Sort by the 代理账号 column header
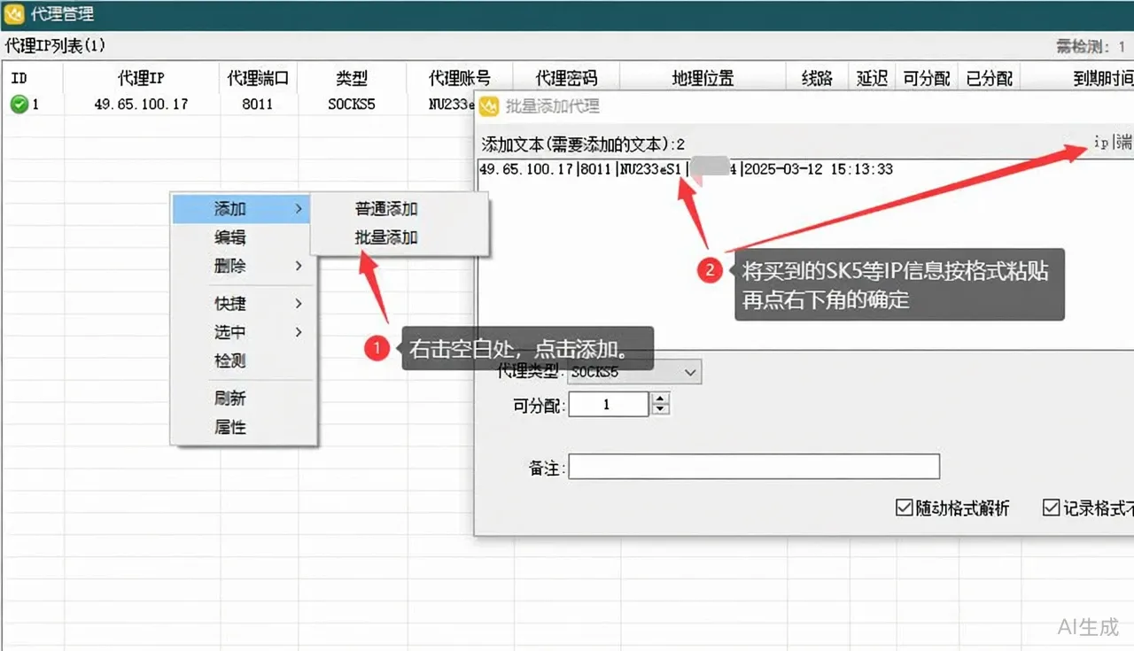This screenshot has height=651, width=1134. tap(459, 79)
